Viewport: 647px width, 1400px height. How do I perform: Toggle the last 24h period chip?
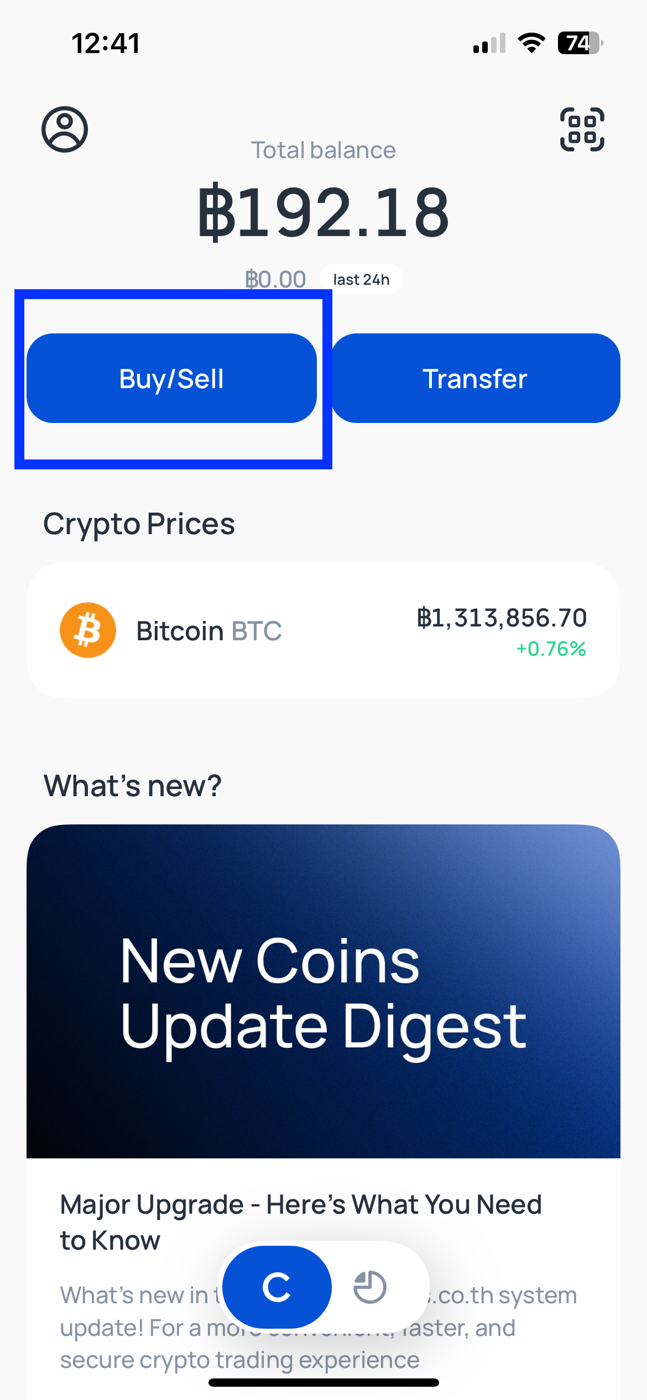pyautogui.click(x=362, y=279)
